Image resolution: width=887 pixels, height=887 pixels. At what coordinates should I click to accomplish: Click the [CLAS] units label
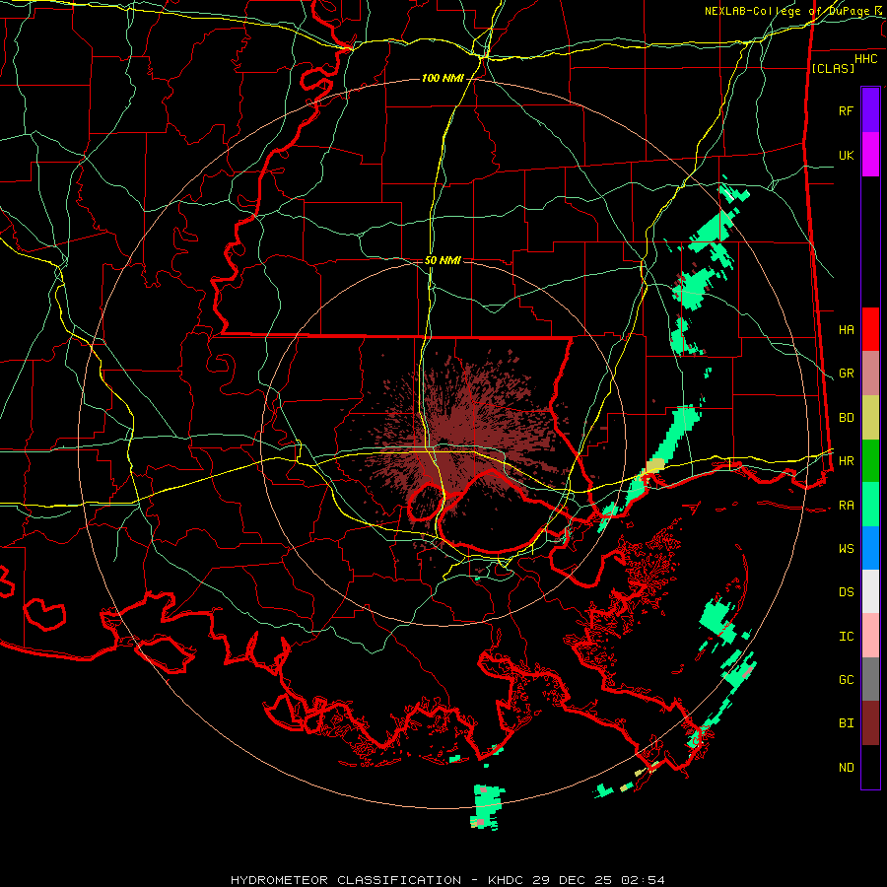click(833, 68)
